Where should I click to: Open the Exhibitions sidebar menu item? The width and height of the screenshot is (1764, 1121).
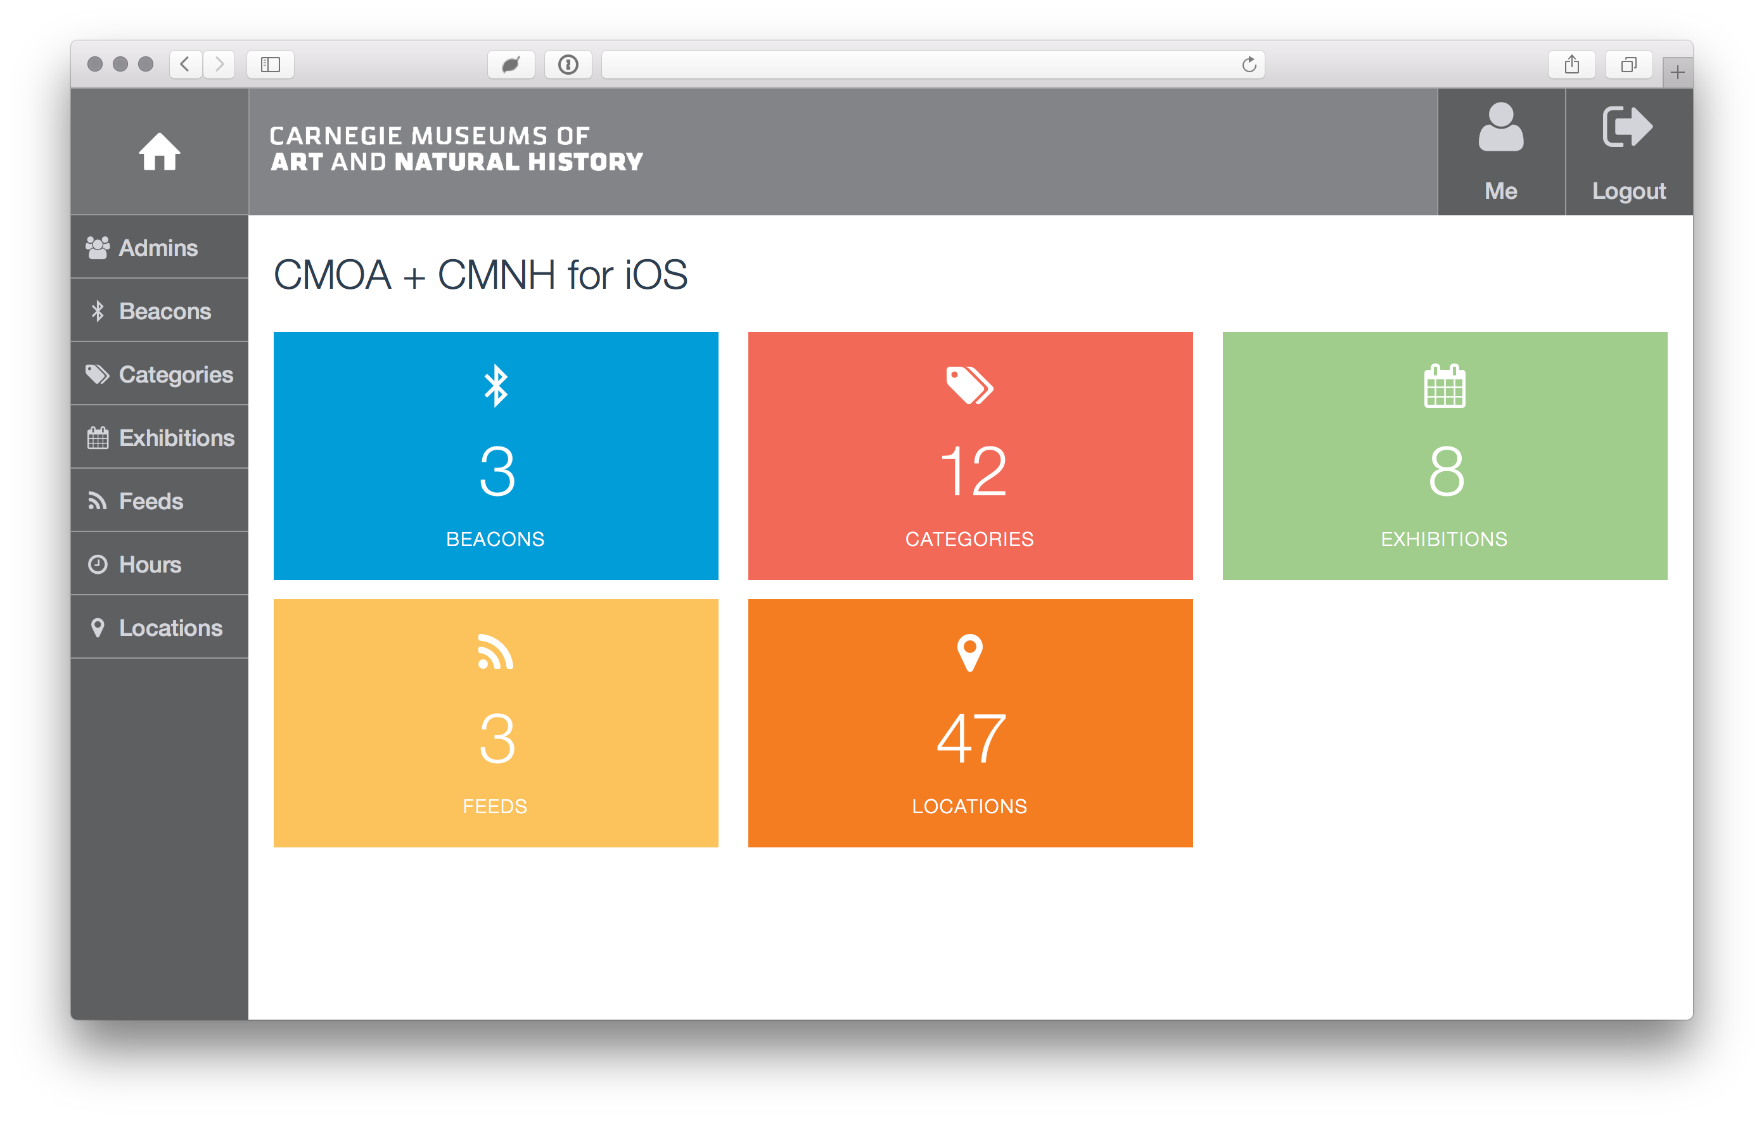tap(159, 438)
